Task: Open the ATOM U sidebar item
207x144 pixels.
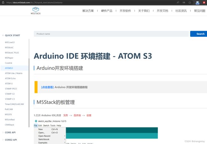Action: click(9, 83)
